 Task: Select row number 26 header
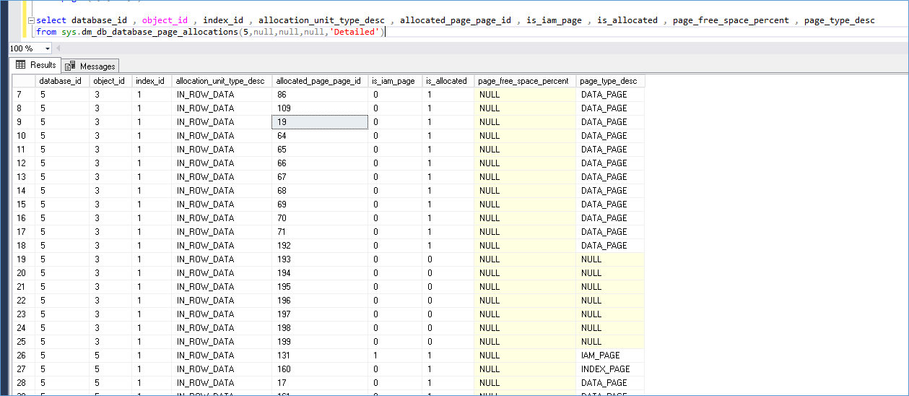(x=24, y=356)
